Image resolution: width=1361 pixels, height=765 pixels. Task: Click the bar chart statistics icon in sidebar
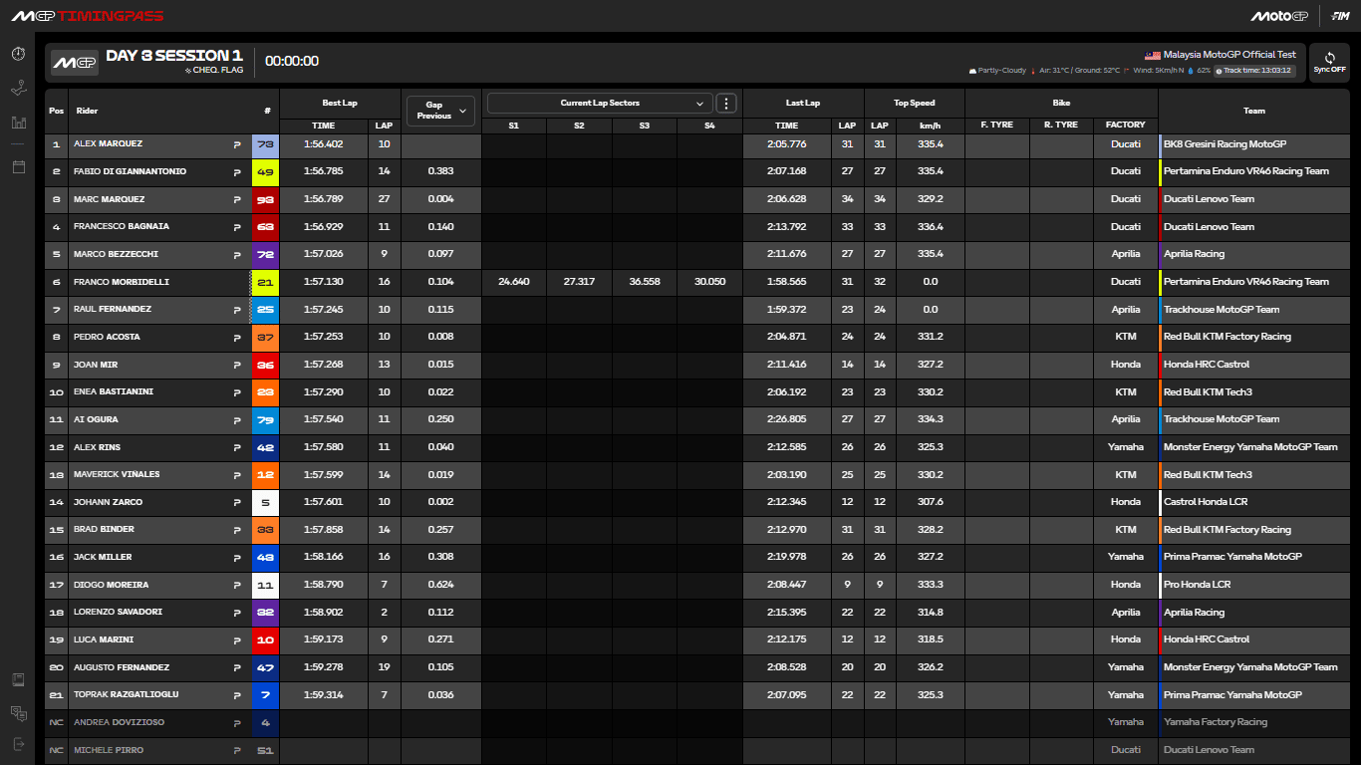tap(17, 122)
